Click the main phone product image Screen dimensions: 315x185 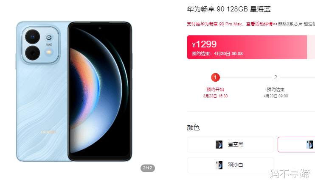tap(74, 91)
